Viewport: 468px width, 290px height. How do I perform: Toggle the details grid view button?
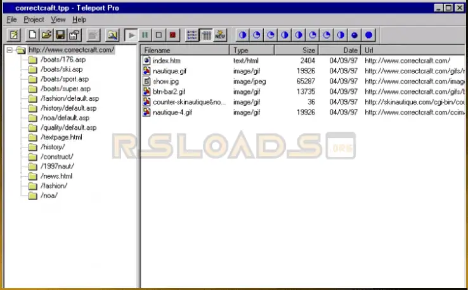(x=206, y=35)
